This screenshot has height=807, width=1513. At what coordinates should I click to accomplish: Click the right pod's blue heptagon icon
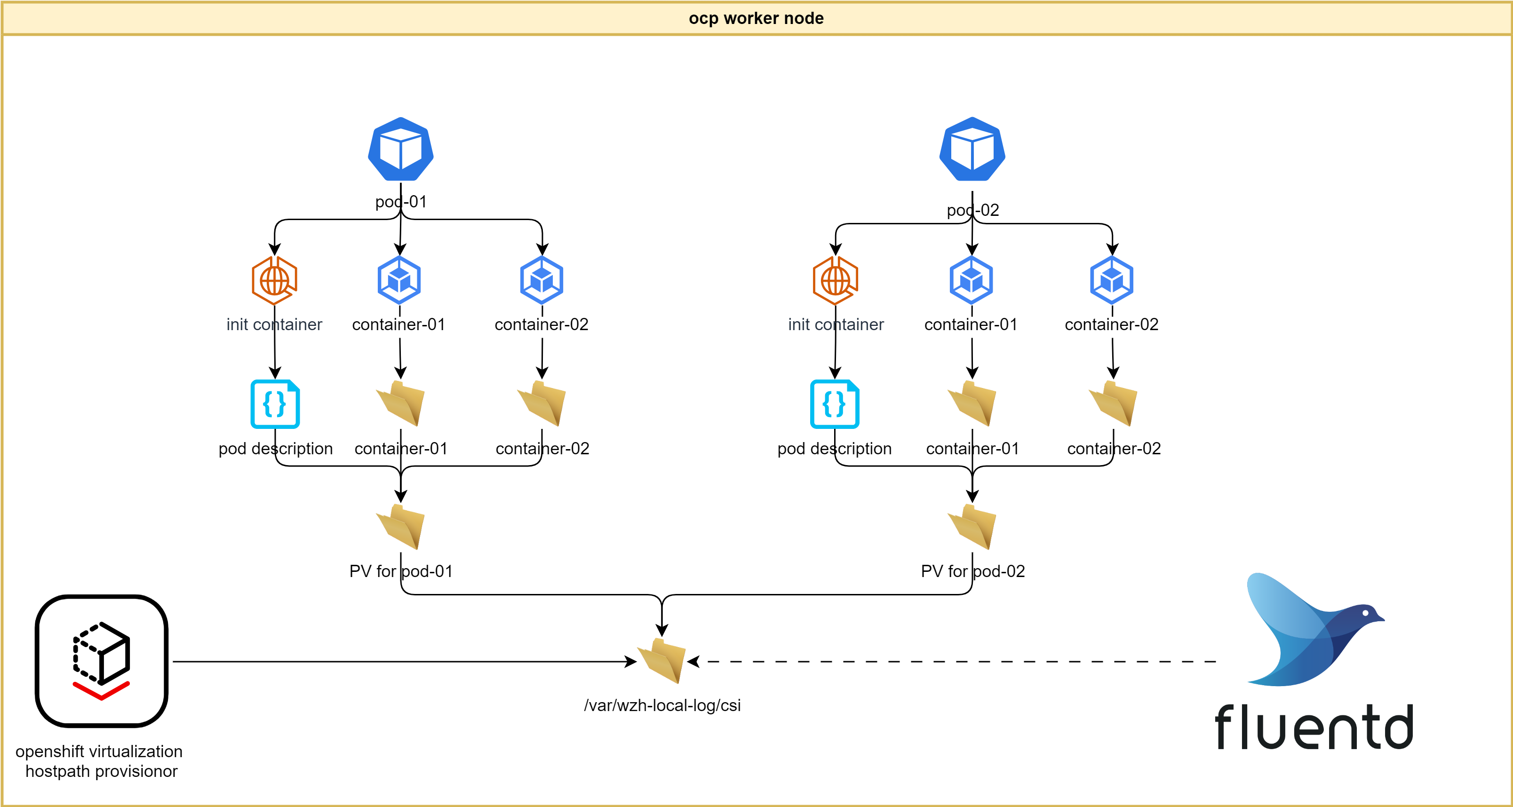972,149
